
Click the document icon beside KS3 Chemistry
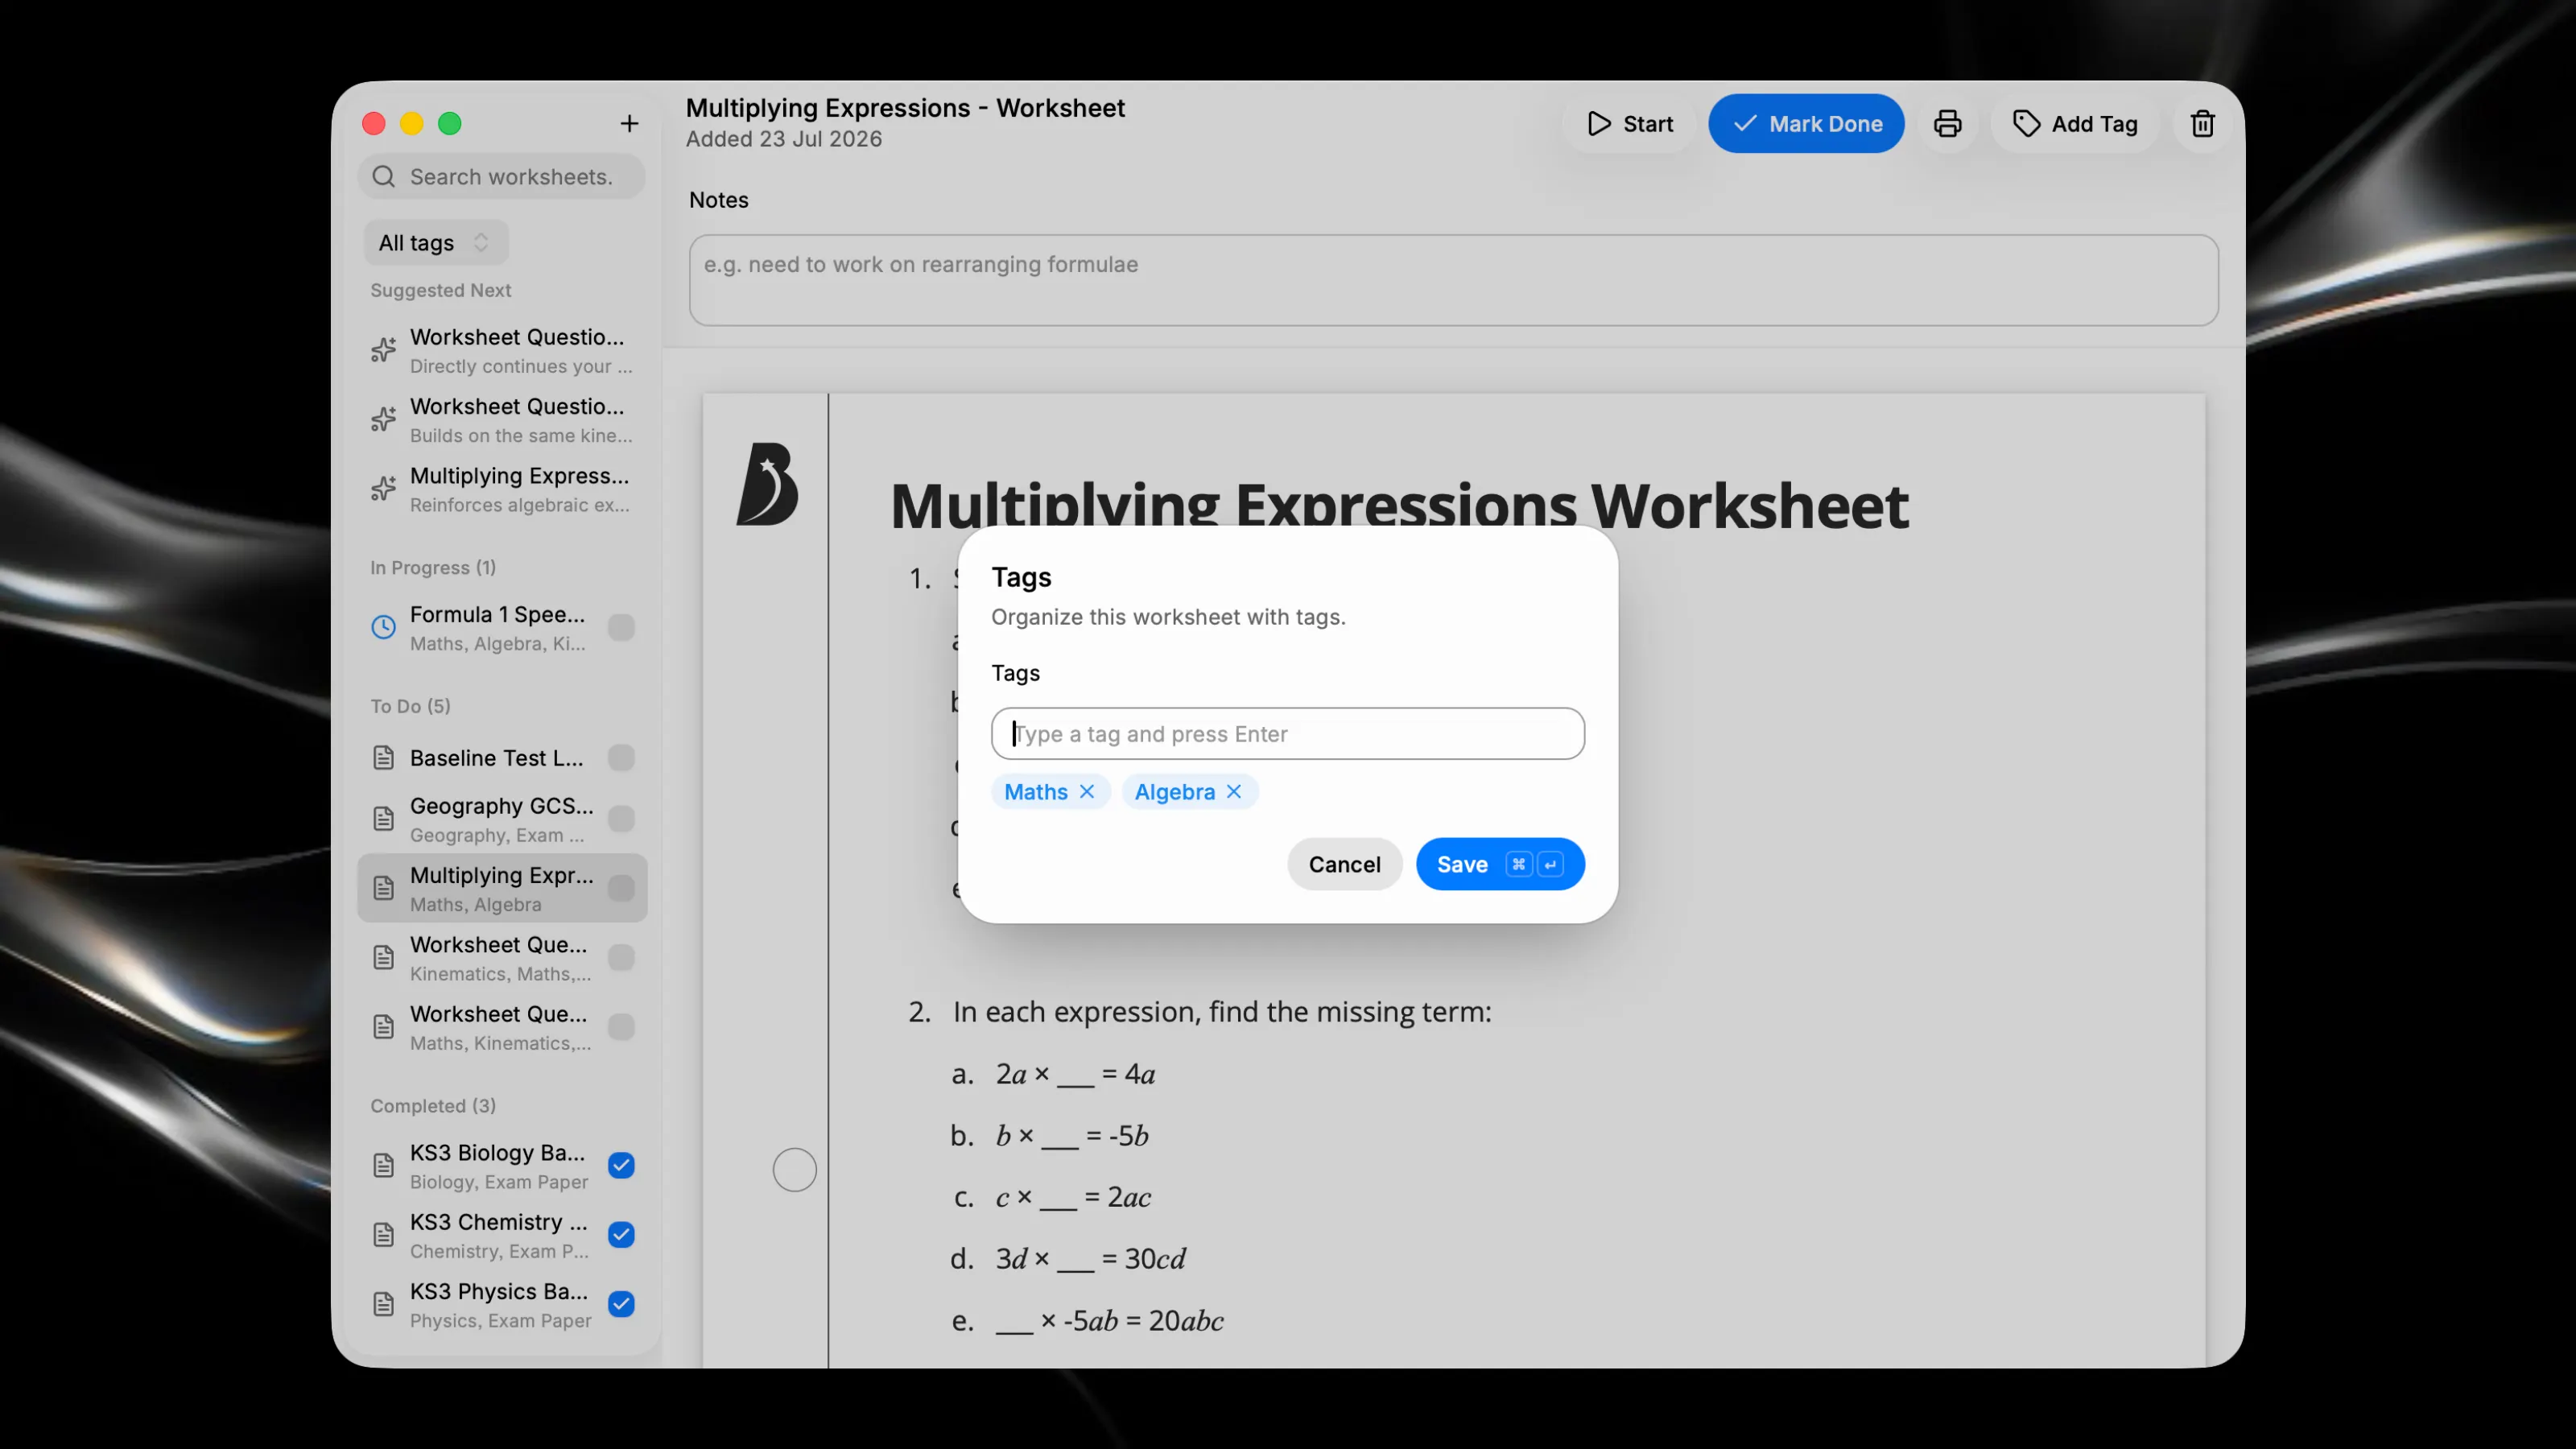pos(384,1235)
